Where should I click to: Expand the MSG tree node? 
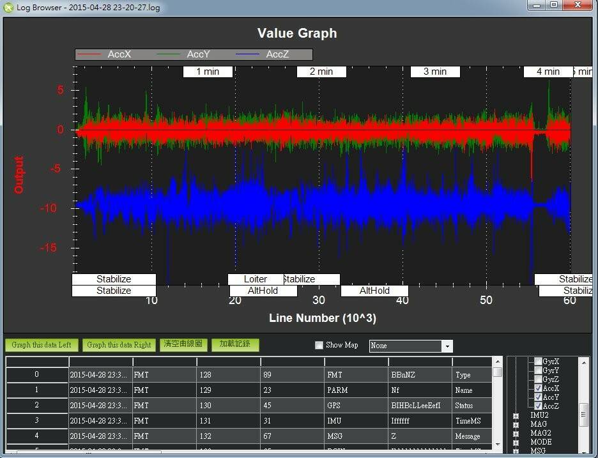[516, 452]
